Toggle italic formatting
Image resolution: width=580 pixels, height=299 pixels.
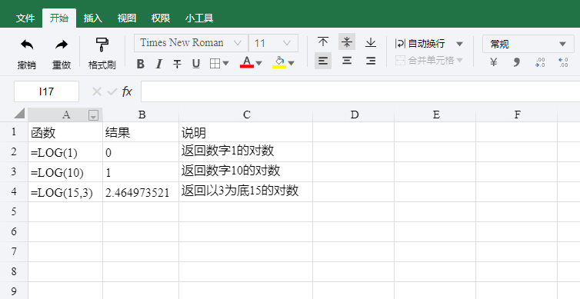coord(158,64)
